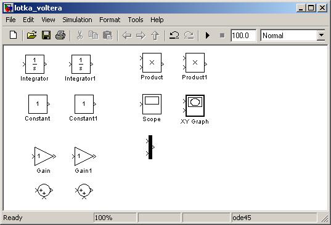Cut selection with scissors icon

click(x=80, y=35)
